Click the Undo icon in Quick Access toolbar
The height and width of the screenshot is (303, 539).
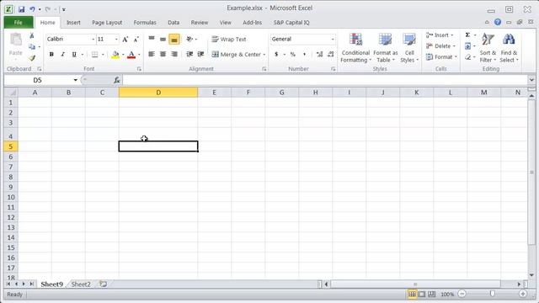[x=32, y=9]
